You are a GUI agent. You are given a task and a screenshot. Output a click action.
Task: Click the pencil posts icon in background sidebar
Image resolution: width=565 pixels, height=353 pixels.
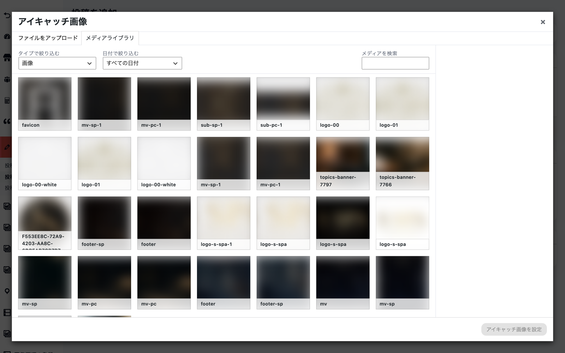[7, 147]
